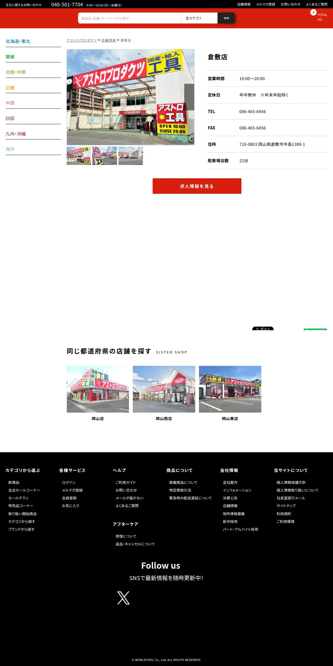This screenshot has height=666, width=333.
Task: Select the second store photo thumbnail
Action: coord(105,156)
